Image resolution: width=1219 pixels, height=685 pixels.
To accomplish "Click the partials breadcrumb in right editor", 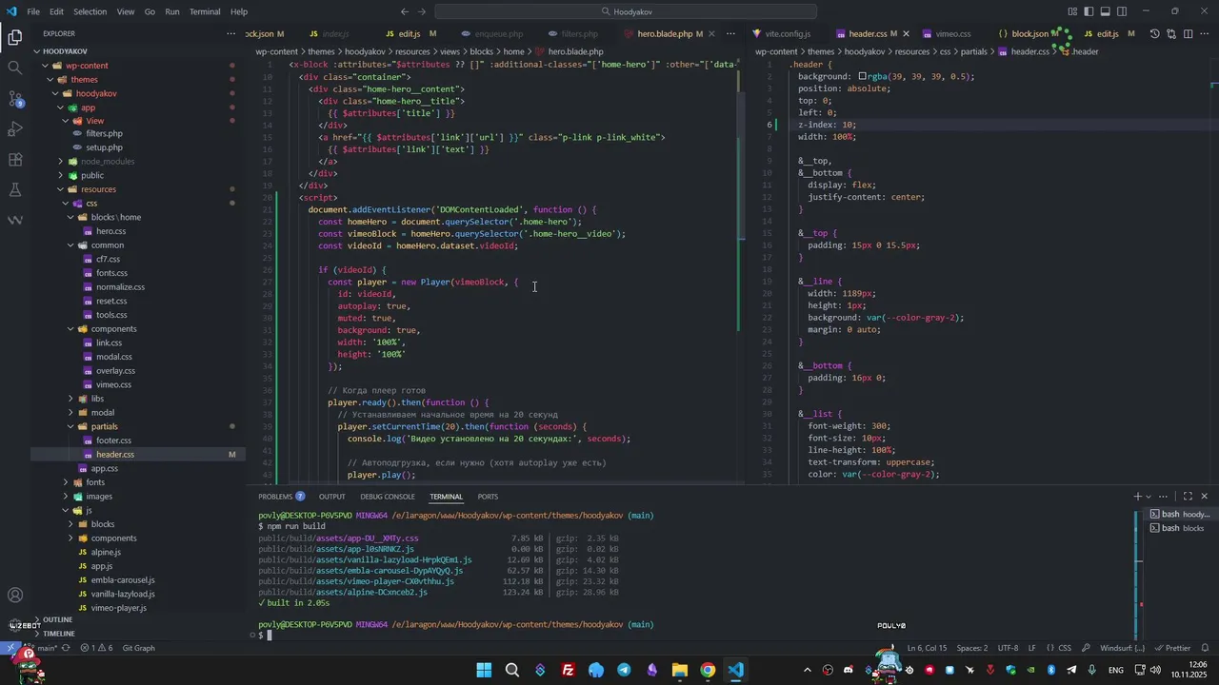I will coord(973,51).
